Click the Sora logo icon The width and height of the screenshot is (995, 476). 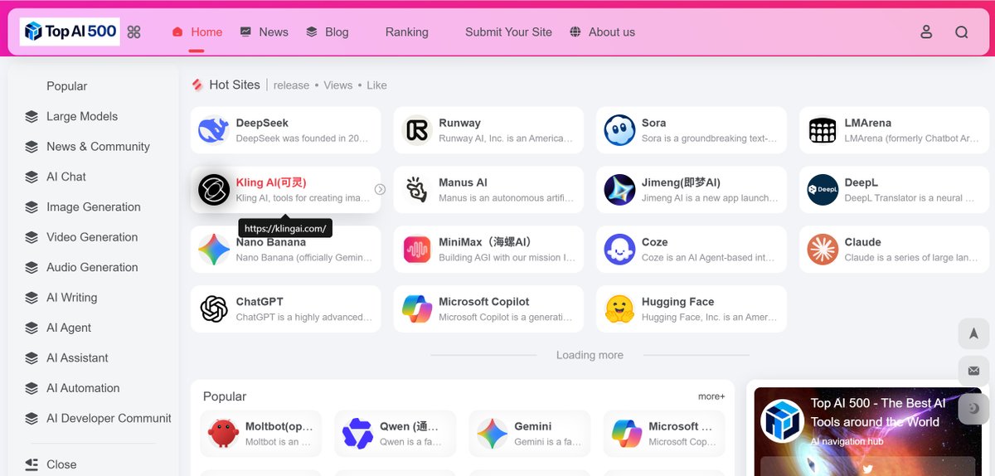[x=619, y=130]
